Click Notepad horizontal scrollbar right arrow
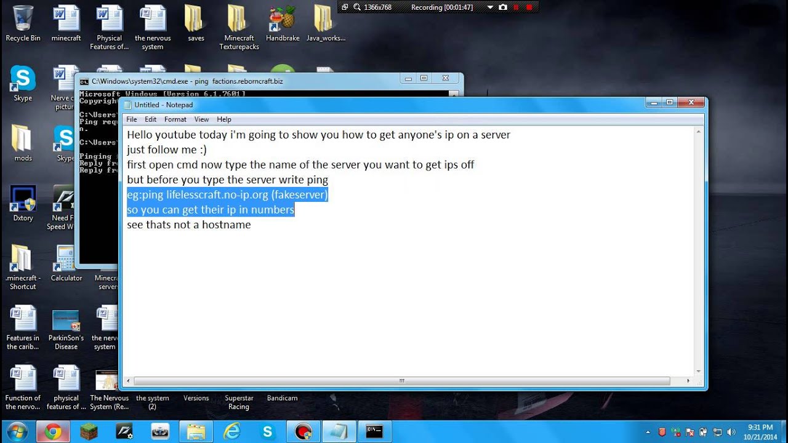The image size is (788, 443). point(689,381)
